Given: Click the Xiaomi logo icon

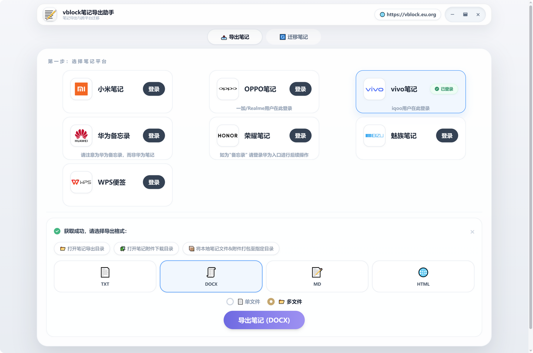Looking at the screenshot, I should (x=81, y=89).
